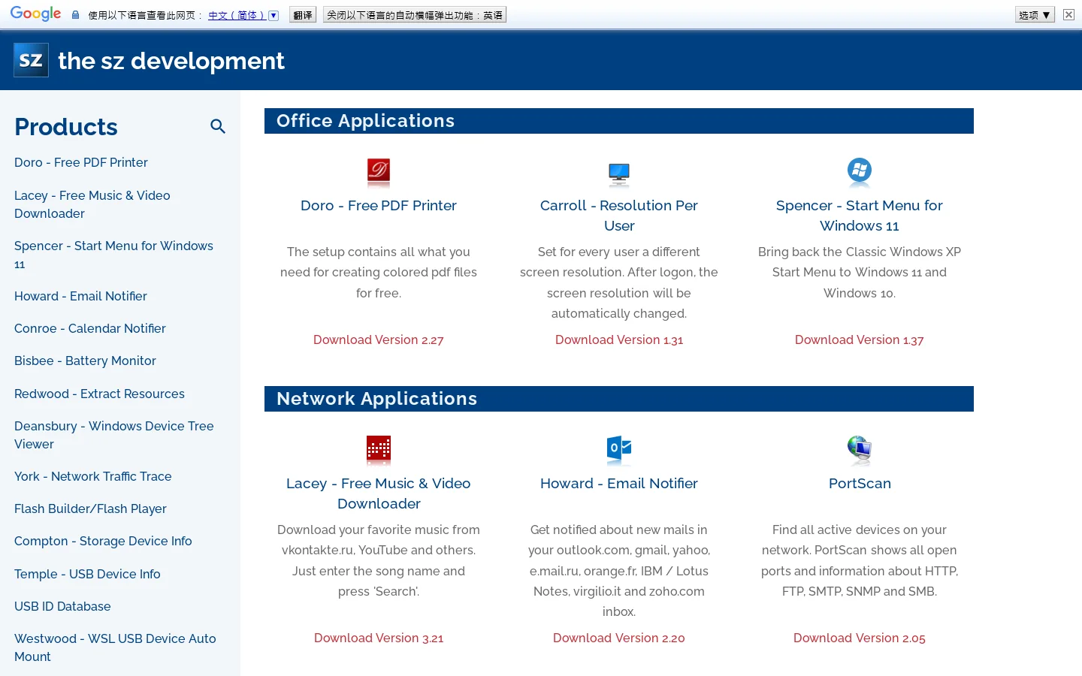Open Temple - USB Device Info
Viewport: 1082px width, 676px height.
click(x=87, y=574)
